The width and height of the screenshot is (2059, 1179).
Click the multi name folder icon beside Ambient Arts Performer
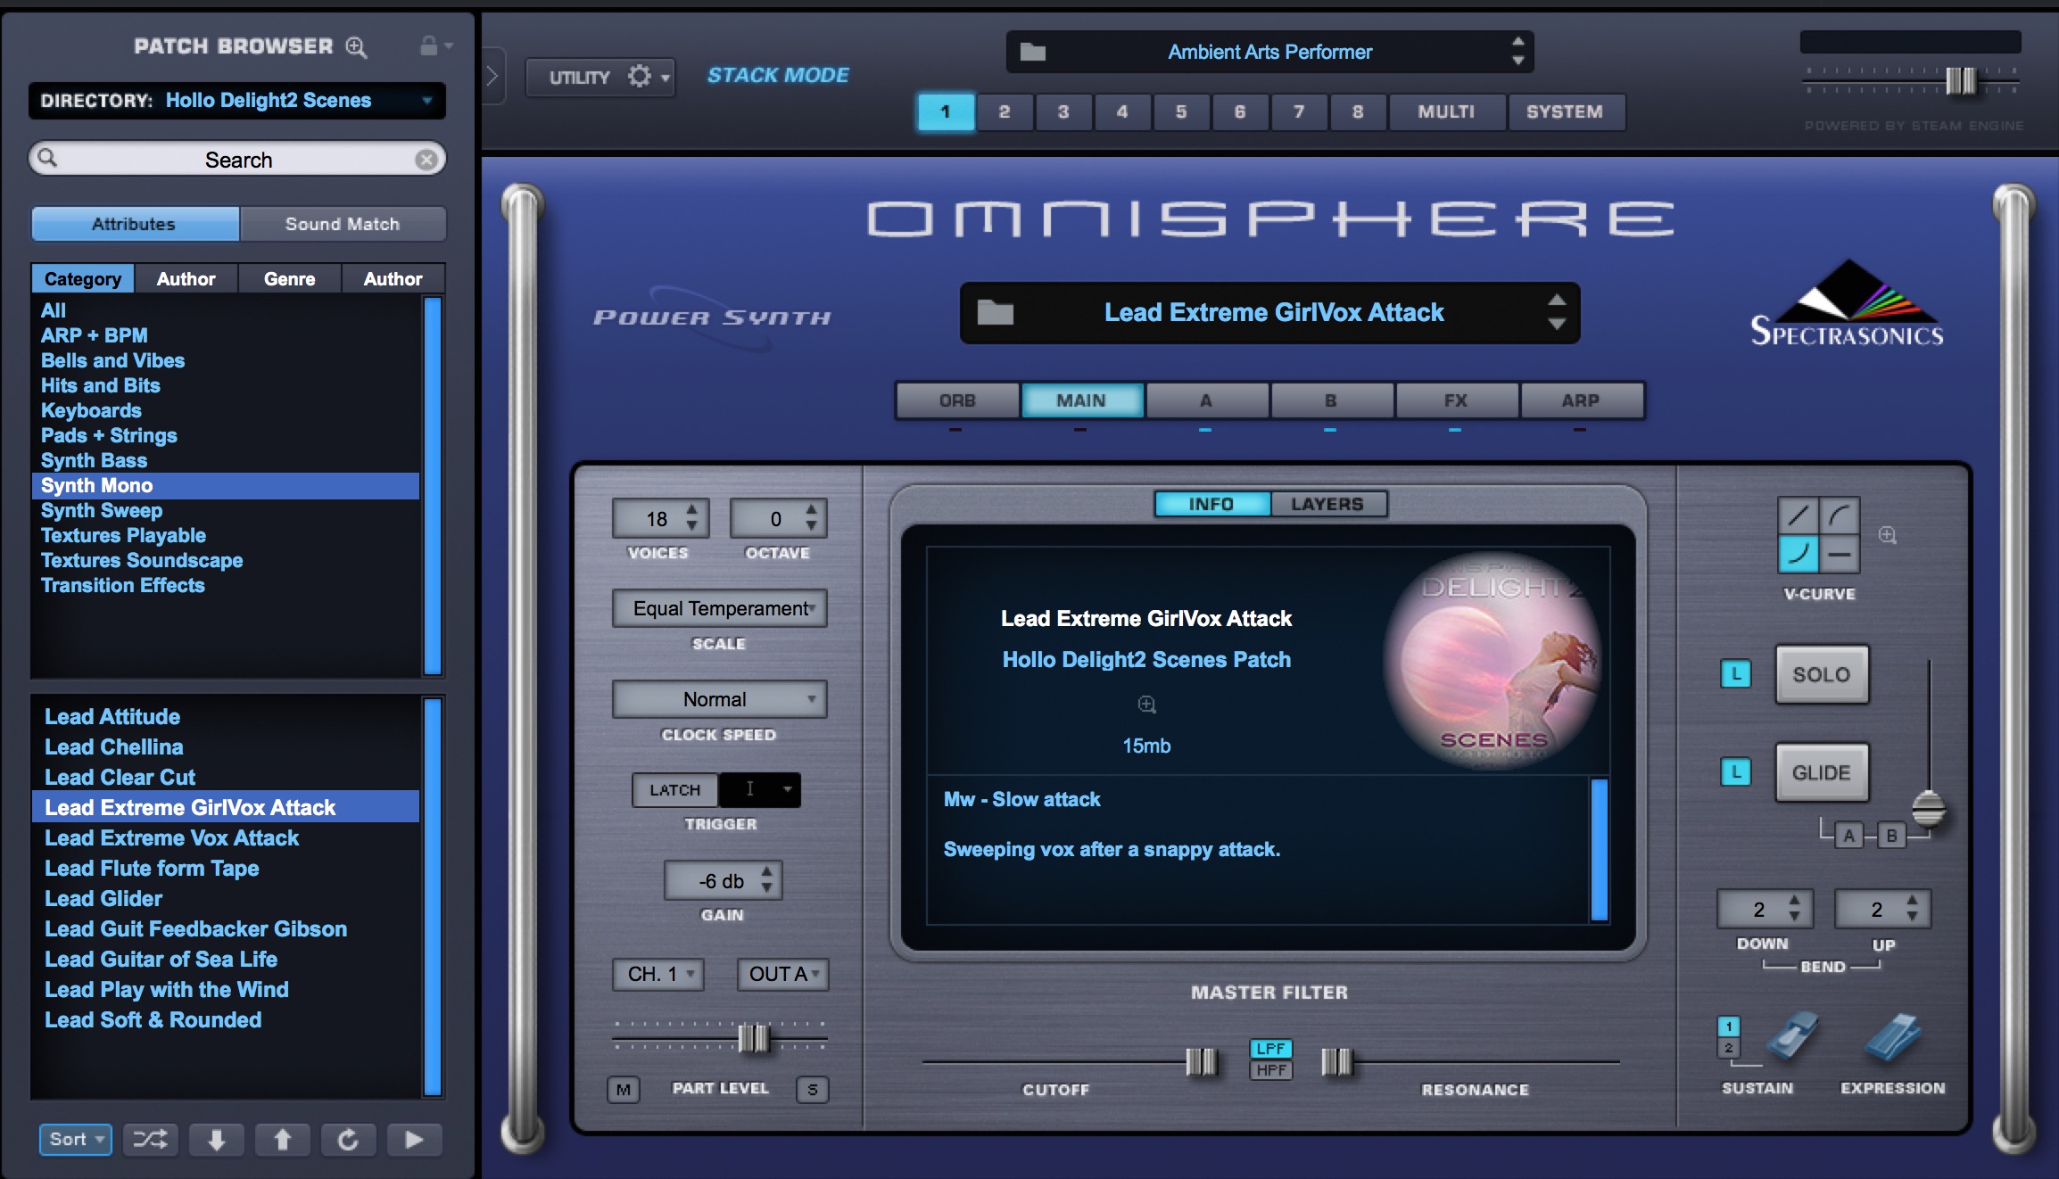pos(1033,52)
